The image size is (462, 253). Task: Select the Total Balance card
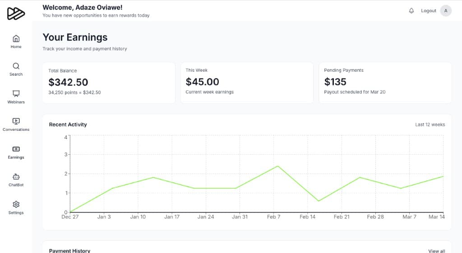coord(109,83)
